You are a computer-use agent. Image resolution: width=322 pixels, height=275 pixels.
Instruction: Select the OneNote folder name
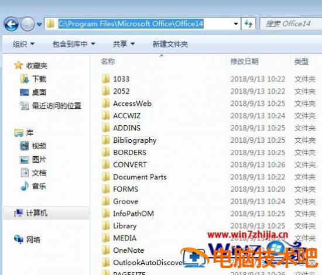tap(128, 250)
